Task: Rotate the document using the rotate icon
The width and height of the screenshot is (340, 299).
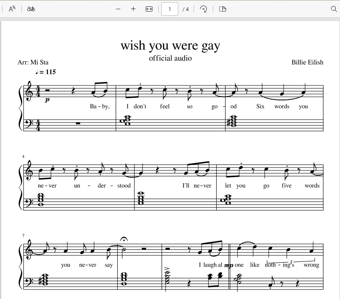Action: (x=203, y=9)
